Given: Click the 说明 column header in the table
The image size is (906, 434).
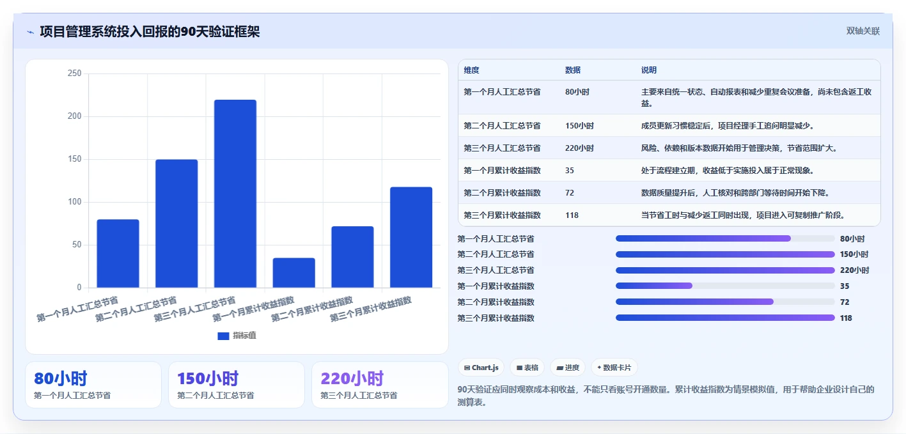Looking at the screenshot, I should click(649, 70).
